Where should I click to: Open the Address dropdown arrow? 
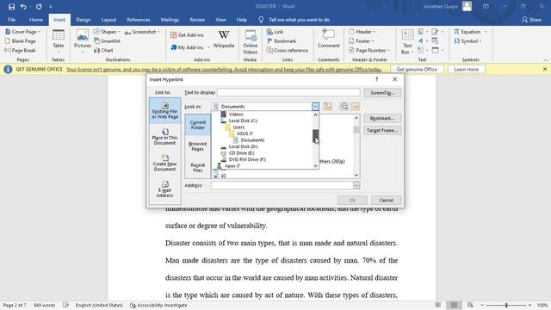point(356,185)
